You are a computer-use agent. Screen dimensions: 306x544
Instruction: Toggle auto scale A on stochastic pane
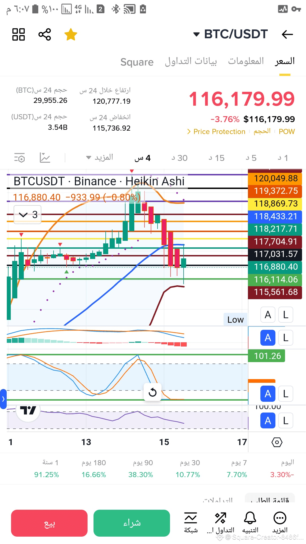tap(268, 394)
